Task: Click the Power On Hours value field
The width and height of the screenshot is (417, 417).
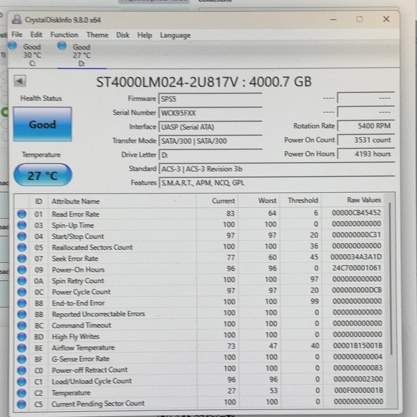Action: 366,154
